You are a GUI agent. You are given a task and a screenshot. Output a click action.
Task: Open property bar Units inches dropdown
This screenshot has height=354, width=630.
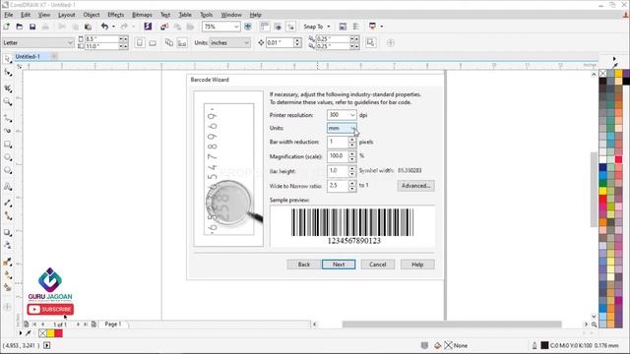coord(246,42)
